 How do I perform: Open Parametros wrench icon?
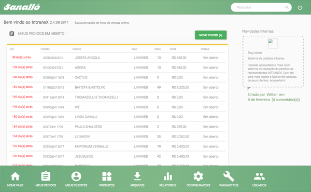coord(229,176)
